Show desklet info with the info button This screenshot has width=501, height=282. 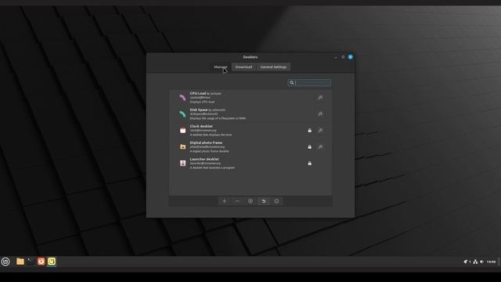276,201
